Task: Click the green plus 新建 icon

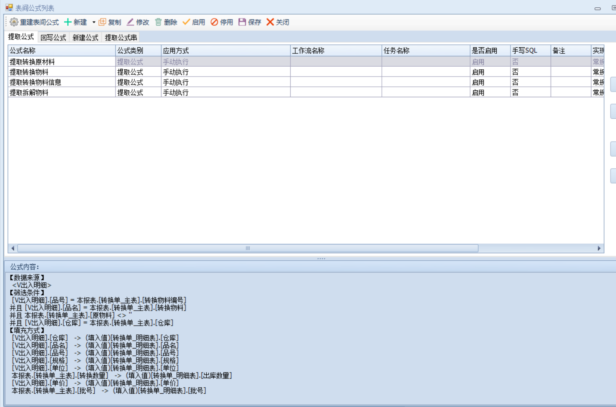Action: click(x=68, y=22)
